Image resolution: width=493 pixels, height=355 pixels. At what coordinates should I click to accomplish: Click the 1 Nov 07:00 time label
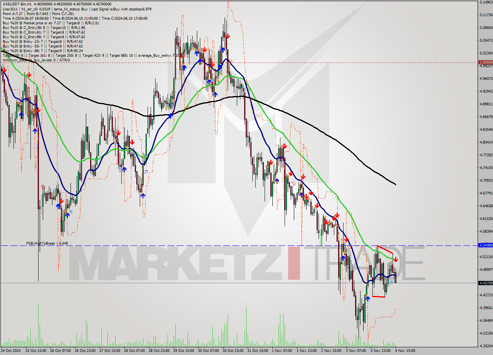point(281,351)
